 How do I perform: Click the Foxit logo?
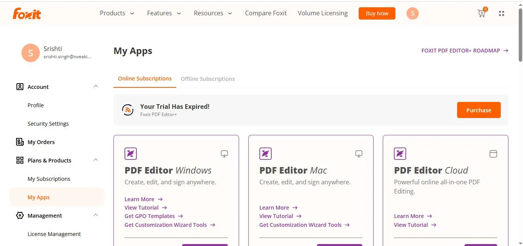pos(27,13)
